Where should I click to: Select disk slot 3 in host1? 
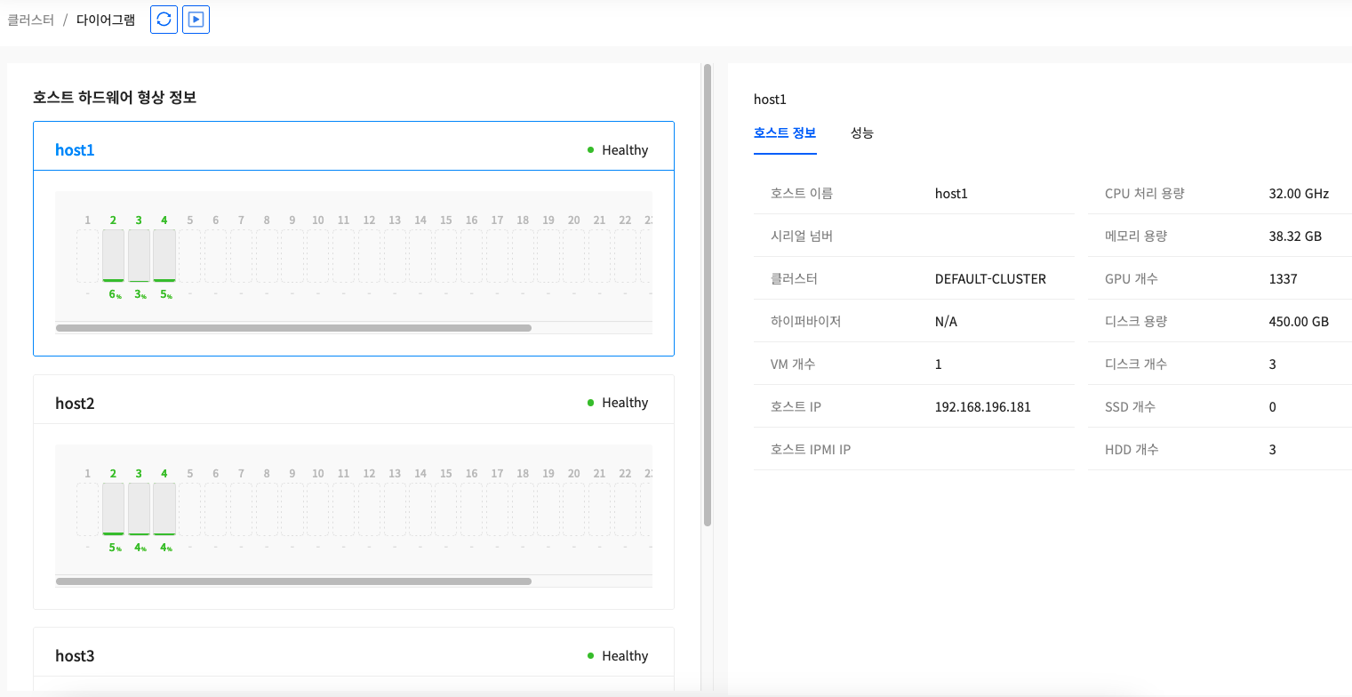(139, 255)
